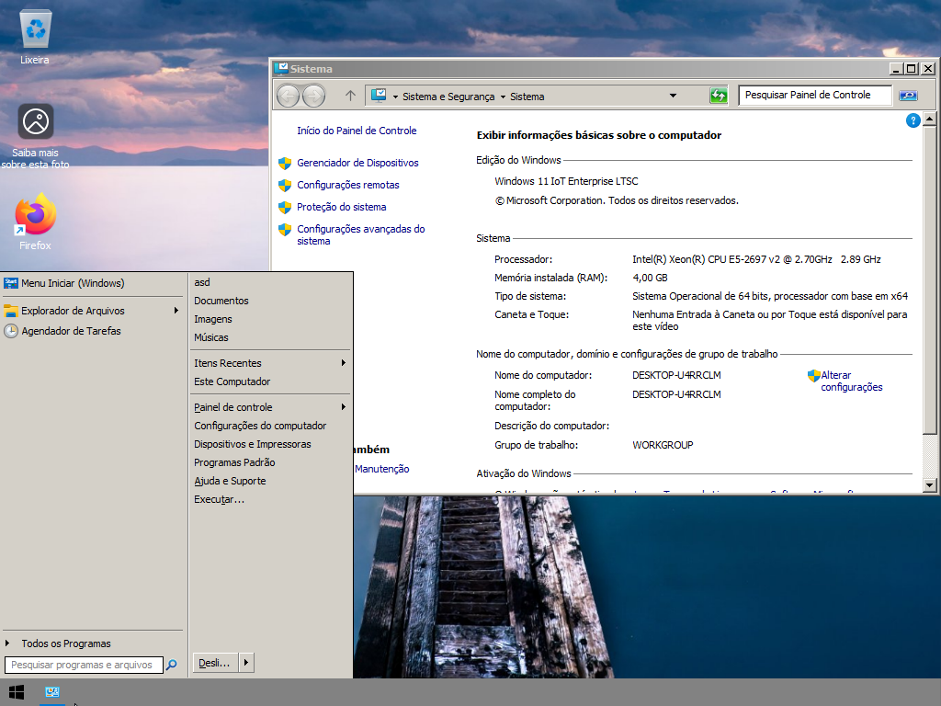The image size is (941, 706).
Task: Click the Alterar configurações link
Action: coord(852,381)
